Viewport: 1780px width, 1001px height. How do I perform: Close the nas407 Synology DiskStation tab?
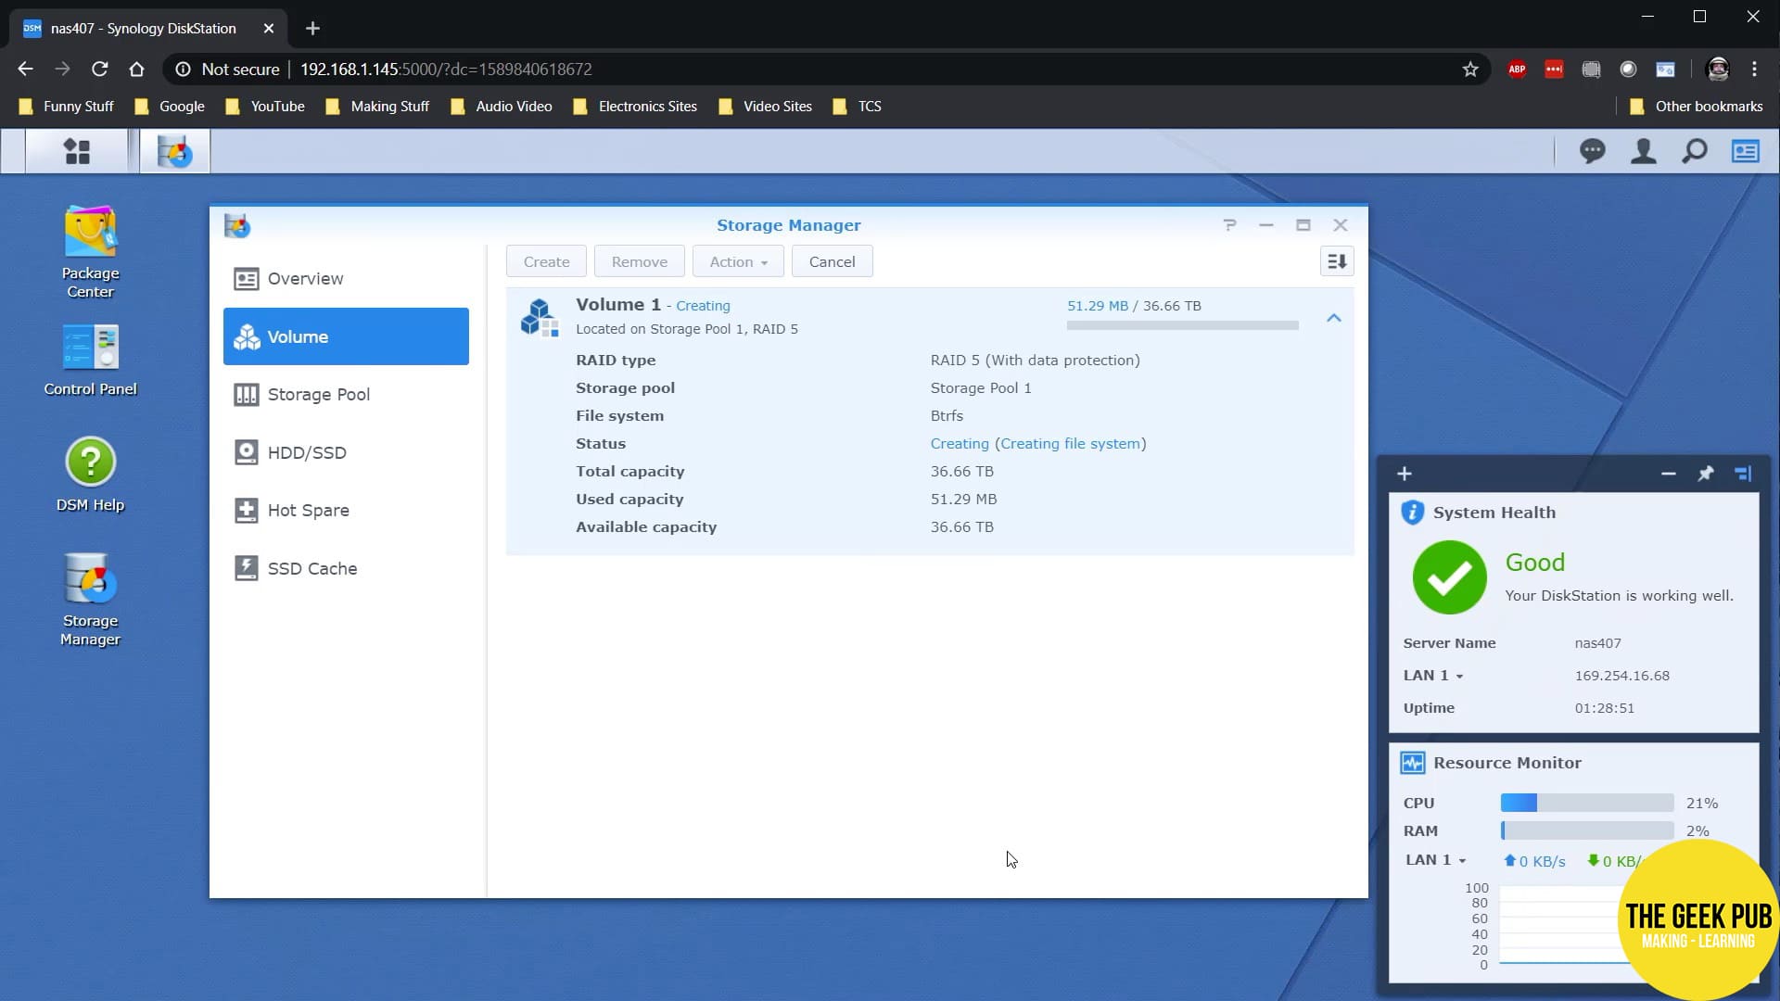[x=268, y=29]
